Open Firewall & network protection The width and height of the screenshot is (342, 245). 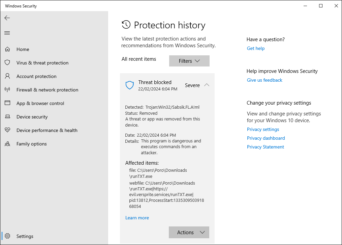pyautogui.click(x=47, y=90)
